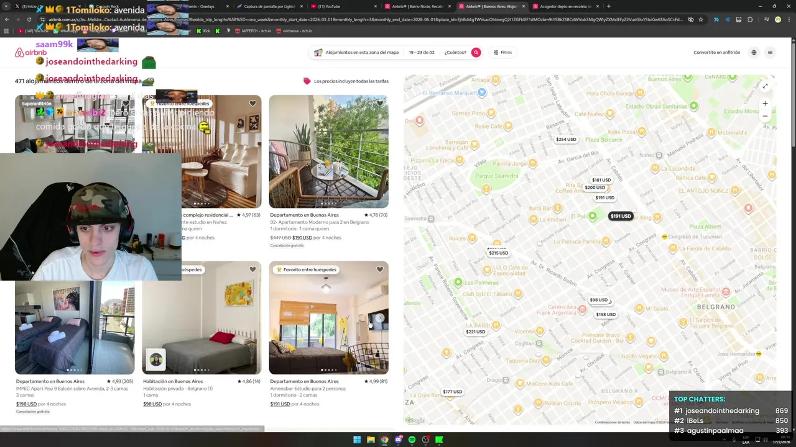Open File Explorer from taskbar

tap(371, 440)
